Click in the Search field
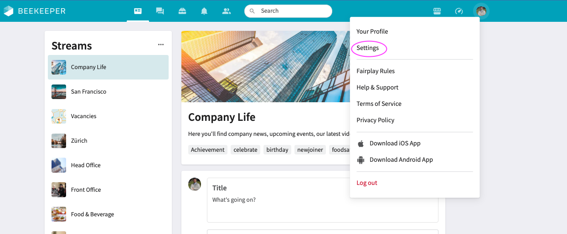 (288, 11)
